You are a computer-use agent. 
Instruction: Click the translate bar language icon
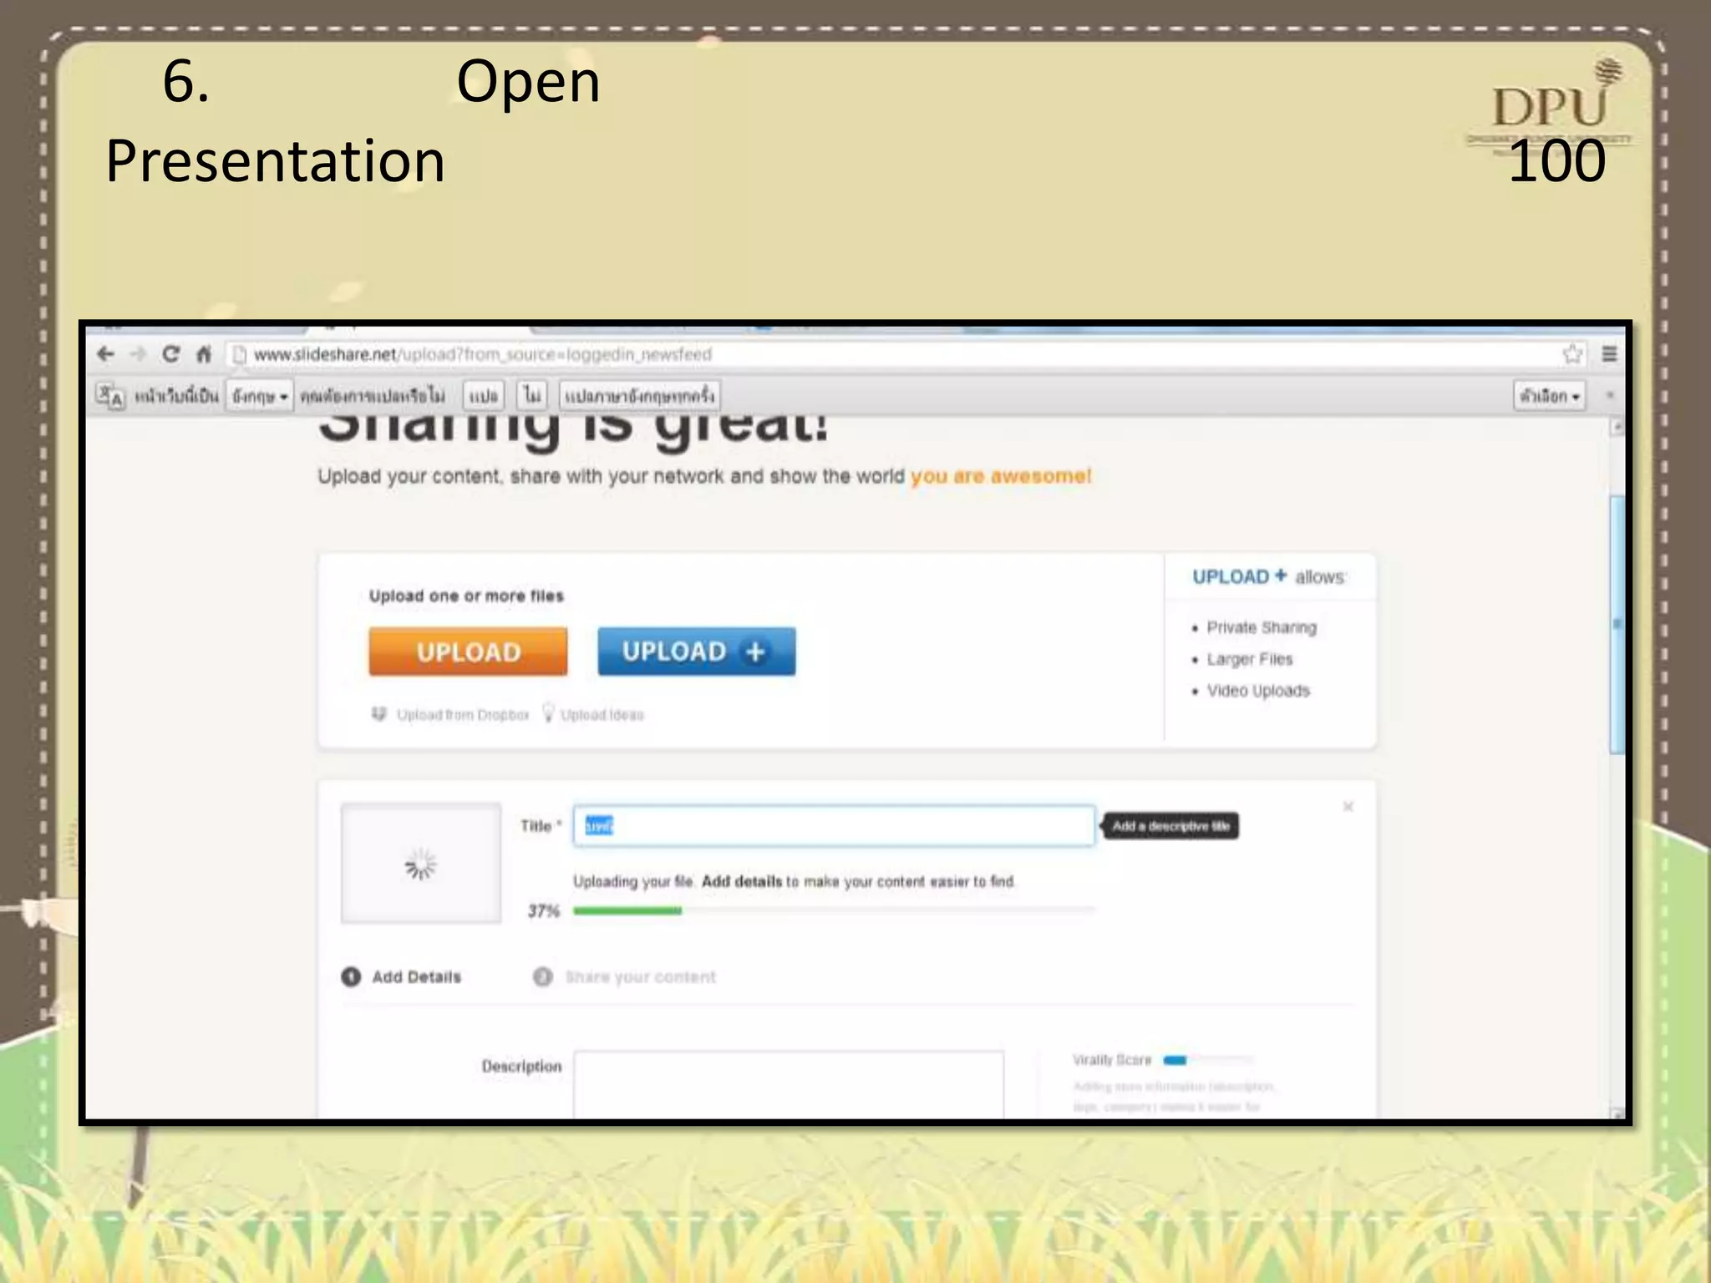coord(109,395)
